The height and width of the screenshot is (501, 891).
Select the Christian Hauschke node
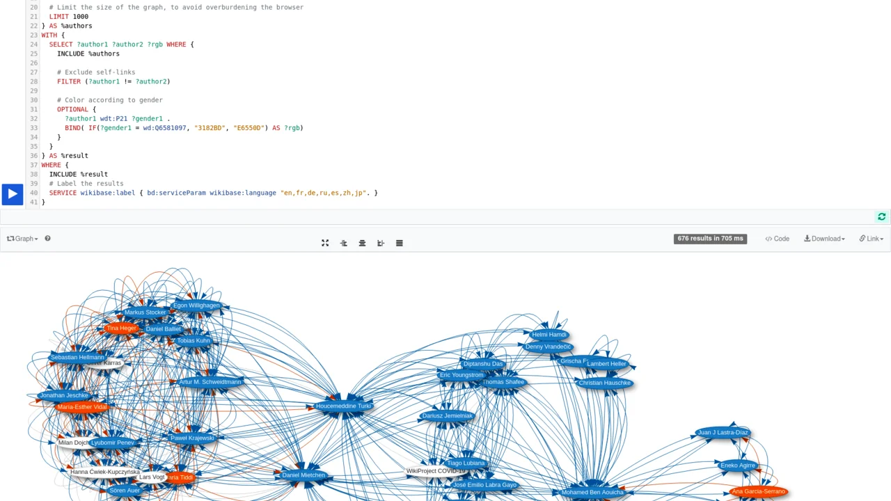[604, 383]
